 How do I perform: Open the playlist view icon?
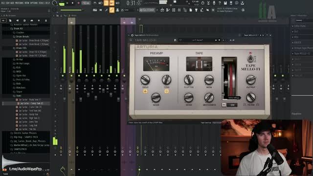[x=162, y=10]
